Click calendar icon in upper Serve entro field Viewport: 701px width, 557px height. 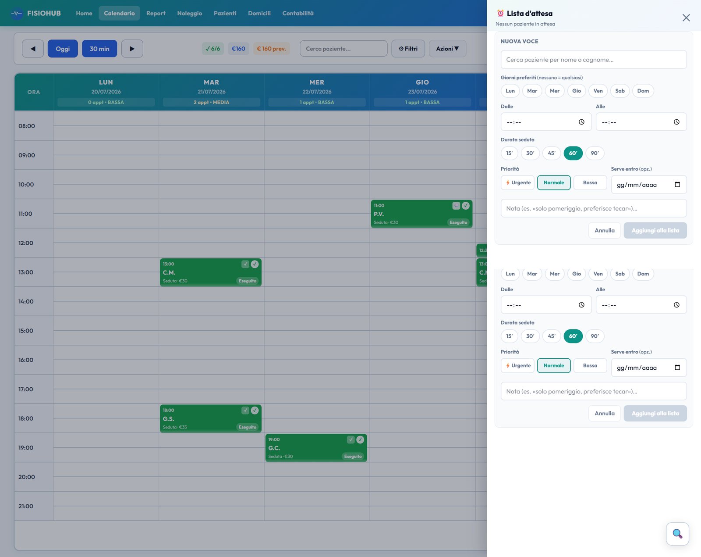pos(677,184)
